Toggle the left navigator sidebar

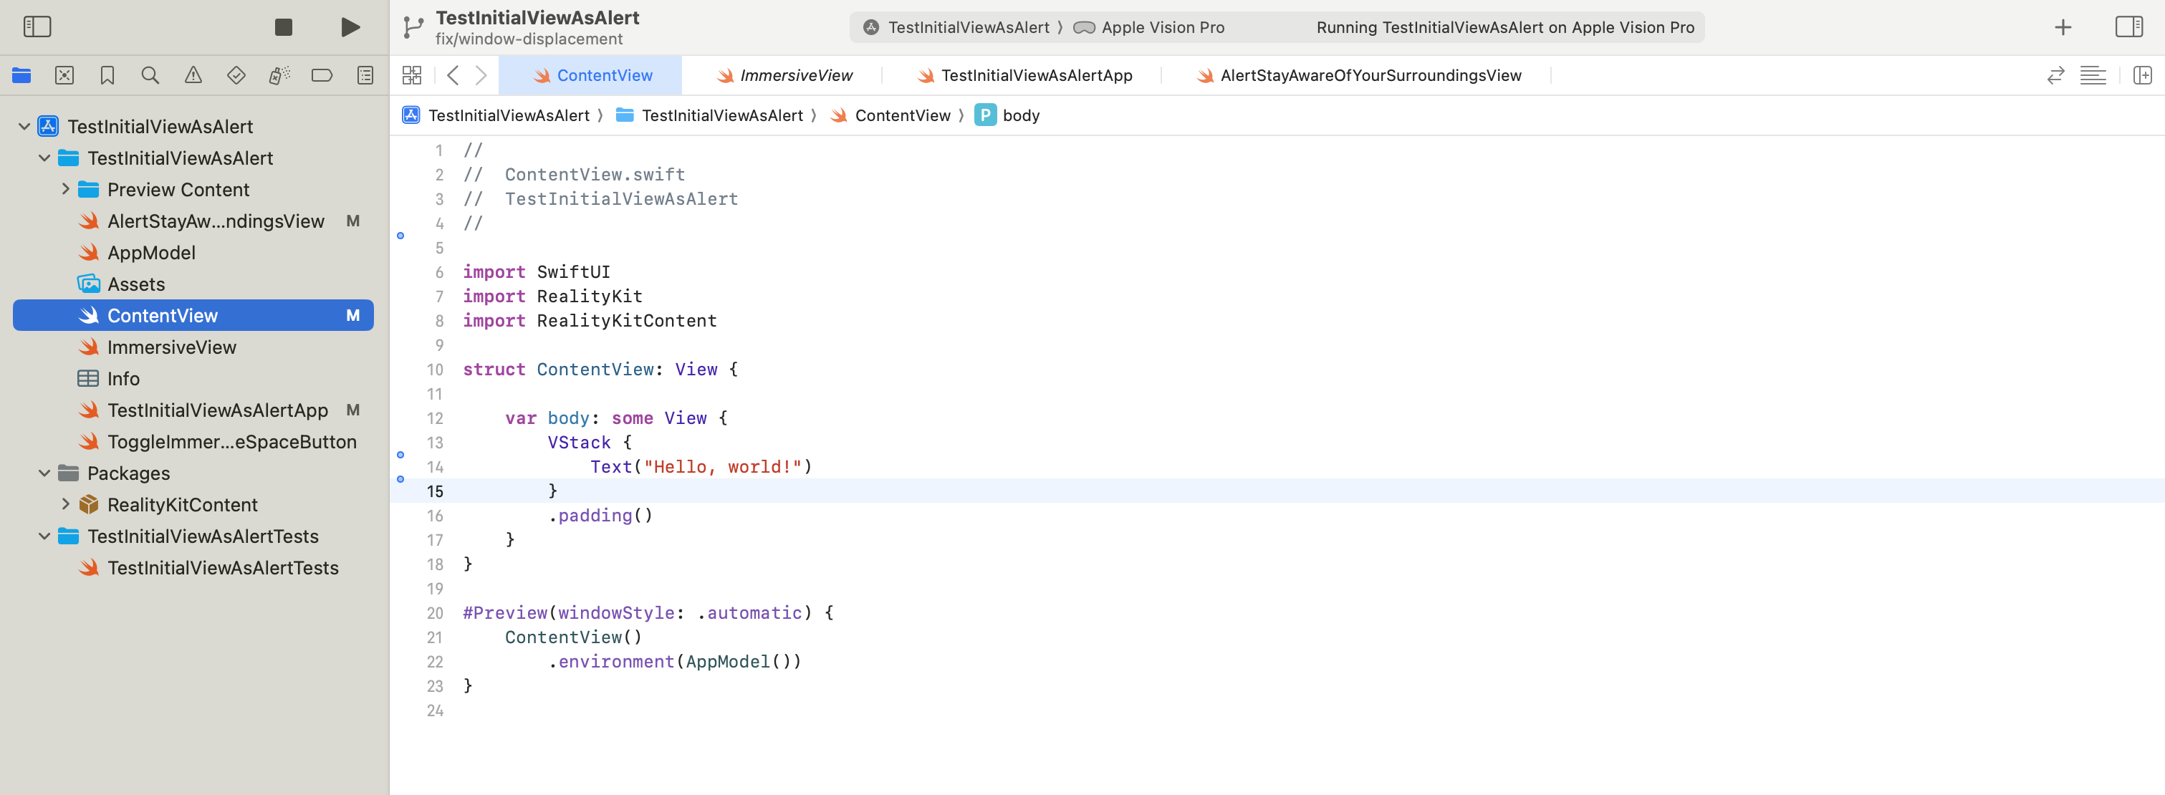[x=37, y=27]
